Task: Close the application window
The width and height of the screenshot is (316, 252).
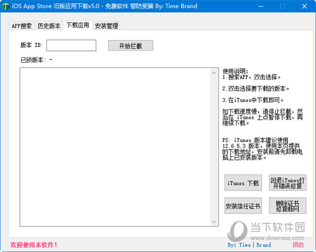Action: (304, 6)
